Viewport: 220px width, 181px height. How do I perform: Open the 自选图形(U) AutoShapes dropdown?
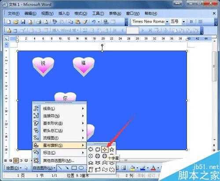(x=44, y=168)
